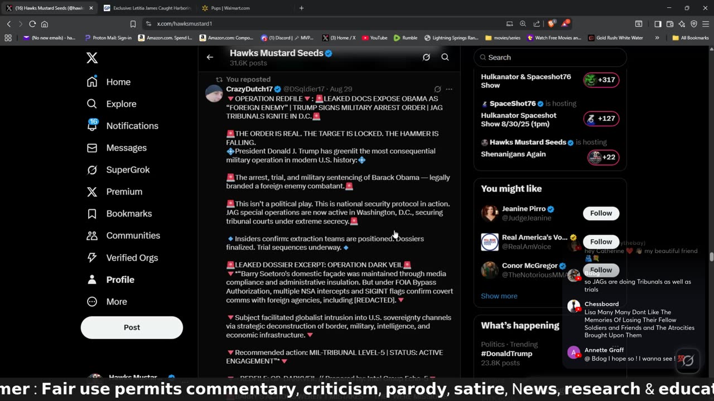714x401 pixels.
Task: Bookmark this page icon
Action: point(133,24)
